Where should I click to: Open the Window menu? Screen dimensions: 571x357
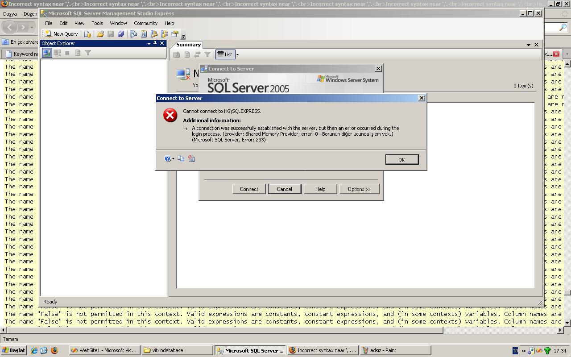(118, 23)
